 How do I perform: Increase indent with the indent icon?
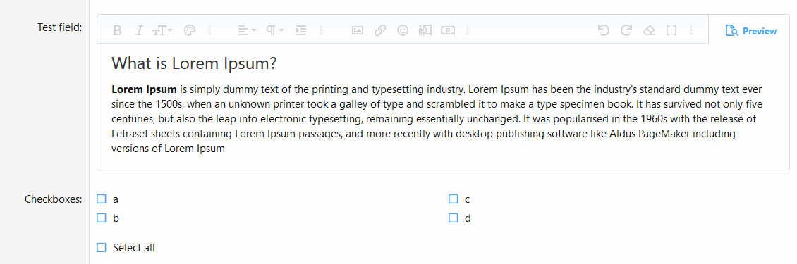(x=301, y=30)
